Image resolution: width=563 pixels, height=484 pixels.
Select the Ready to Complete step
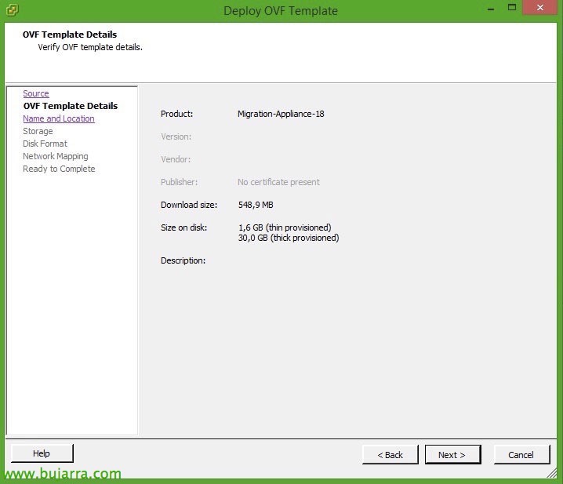(x=59, y=169)
